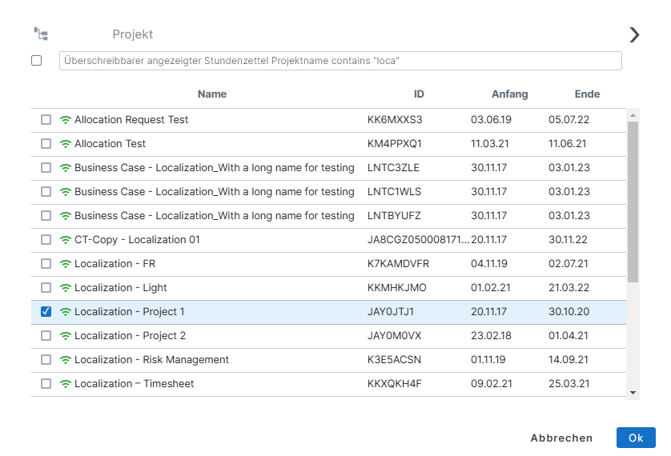Toggle the select-all checkbox beside the filter field
This screenshot has height=456, width=671.
tap(37, 61)
